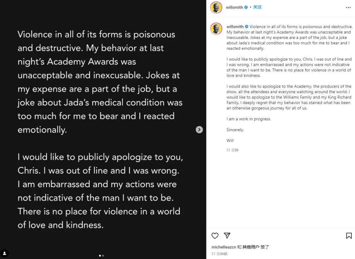Open michelleazcn liker profile
Viewport: 355px width, 259px height.
(224, 247)
